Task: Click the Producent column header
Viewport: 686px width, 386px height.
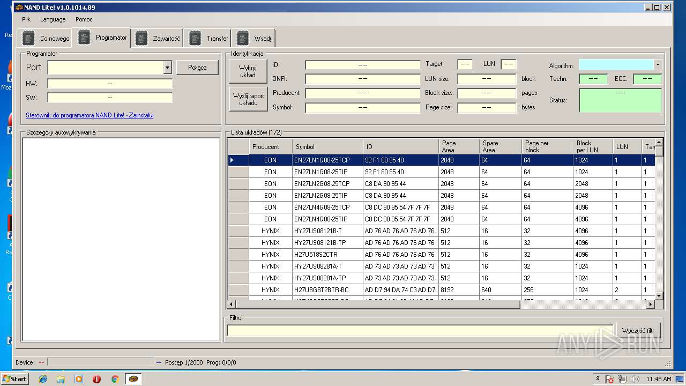Action: click(x=271, y=146)
